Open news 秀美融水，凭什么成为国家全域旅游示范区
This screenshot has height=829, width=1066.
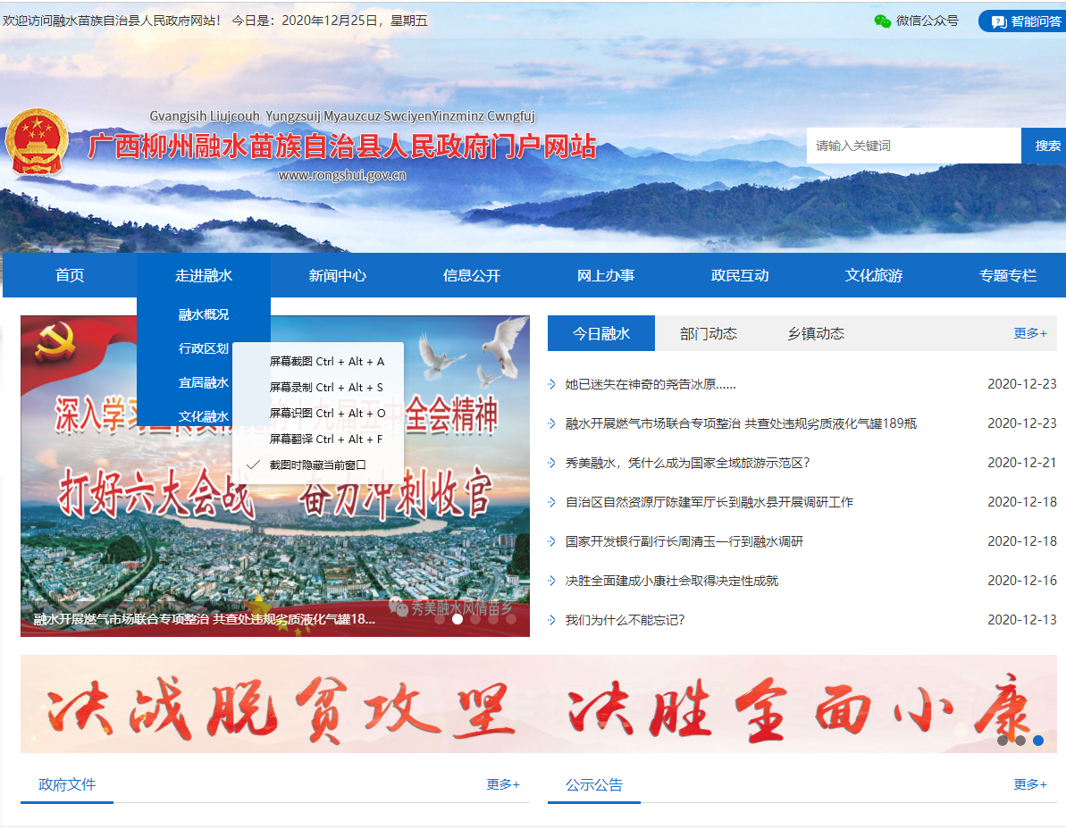coord(687,463)
